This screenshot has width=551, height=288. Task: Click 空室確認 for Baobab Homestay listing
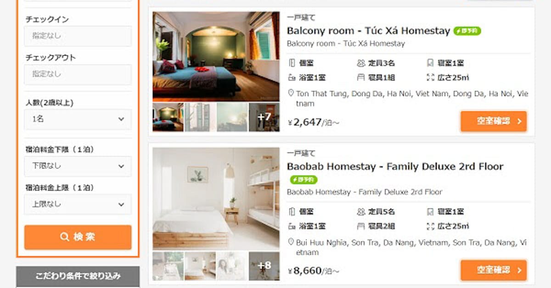point(494,270)
